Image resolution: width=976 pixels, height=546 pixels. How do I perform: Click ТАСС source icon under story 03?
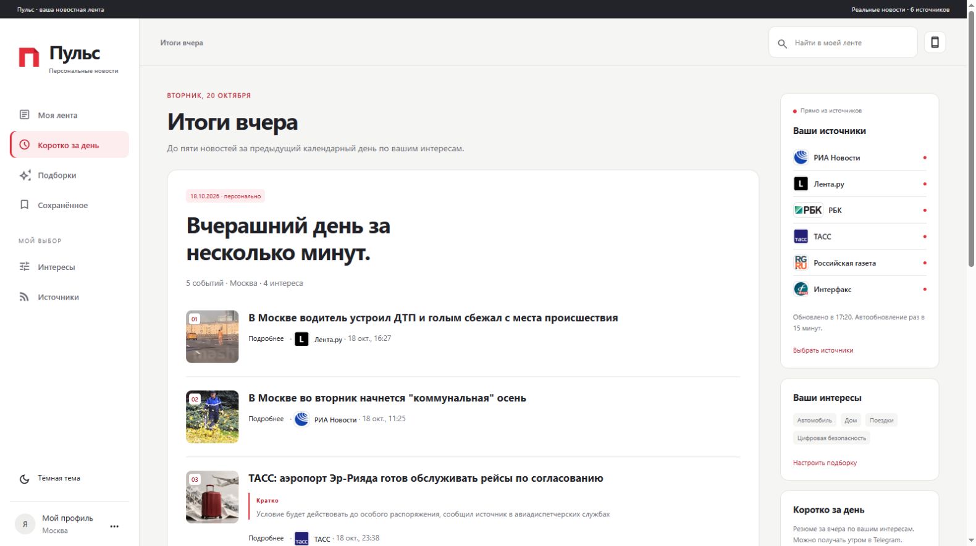301,539
